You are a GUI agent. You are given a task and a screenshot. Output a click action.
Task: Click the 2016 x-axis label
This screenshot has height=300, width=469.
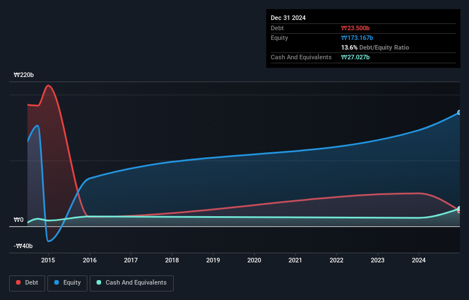pyautogui.click(x=90, y=260)
